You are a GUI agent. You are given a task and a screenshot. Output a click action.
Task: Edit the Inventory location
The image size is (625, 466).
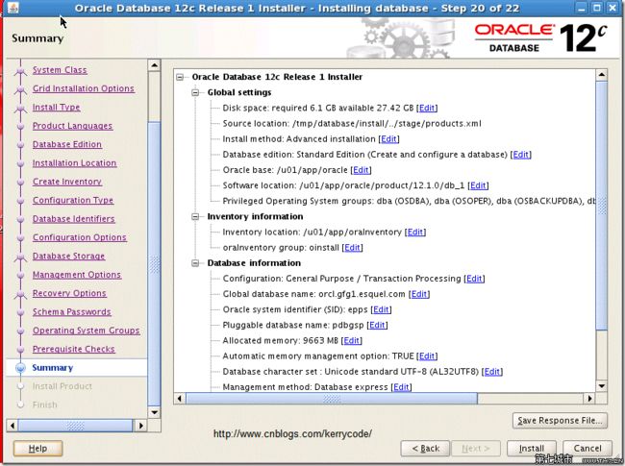[x=415, y=233]
